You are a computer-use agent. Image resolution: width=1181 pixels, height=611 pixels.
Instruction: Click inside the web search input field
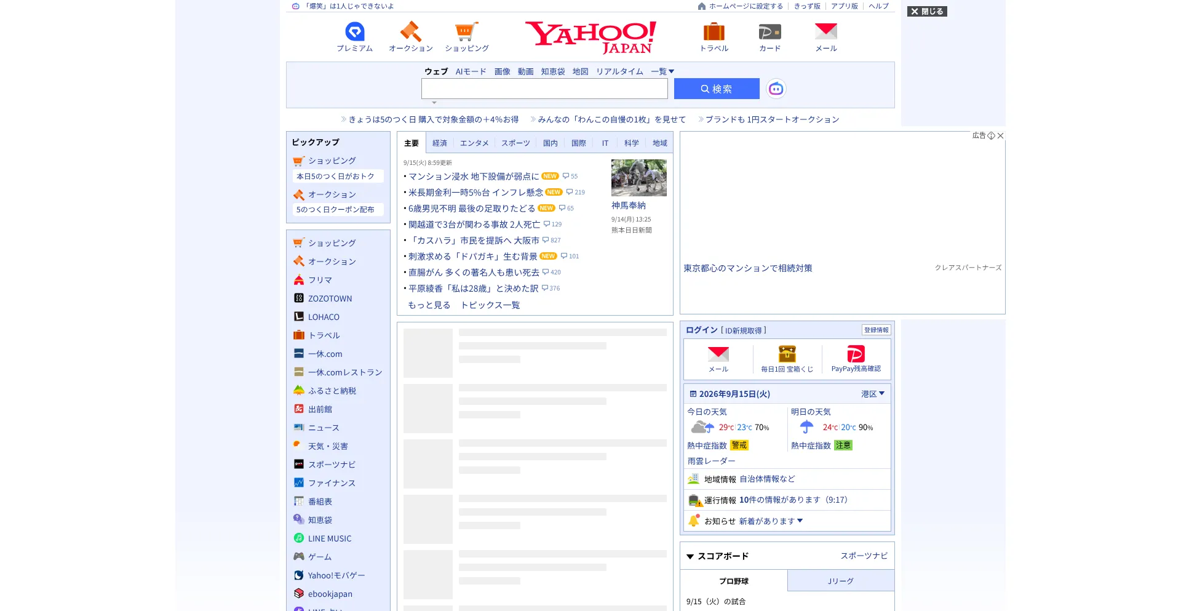coord(544,89)
